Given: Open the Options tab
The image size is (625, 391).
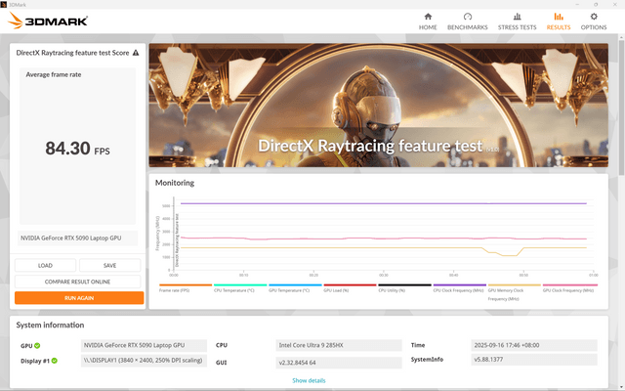Looking at the screenshot, I should (594, 22).
